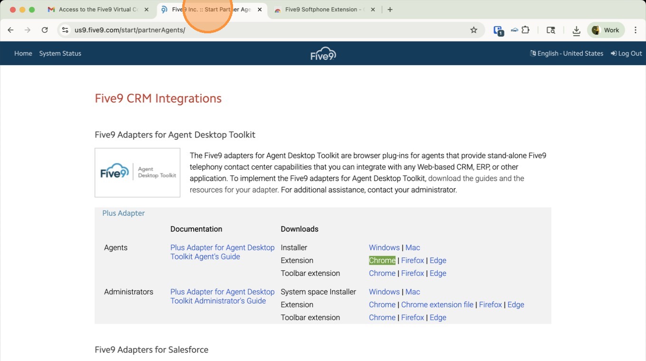Get Administrators Extension for Edge
This screenshot has height=361, width=646.
click(516, 305)
